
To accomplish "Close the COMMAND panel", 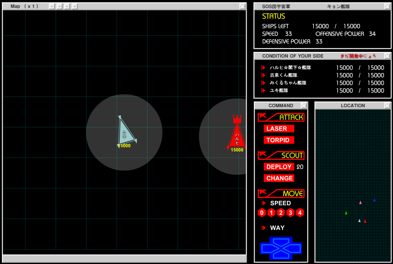I will tap(303, 106).
